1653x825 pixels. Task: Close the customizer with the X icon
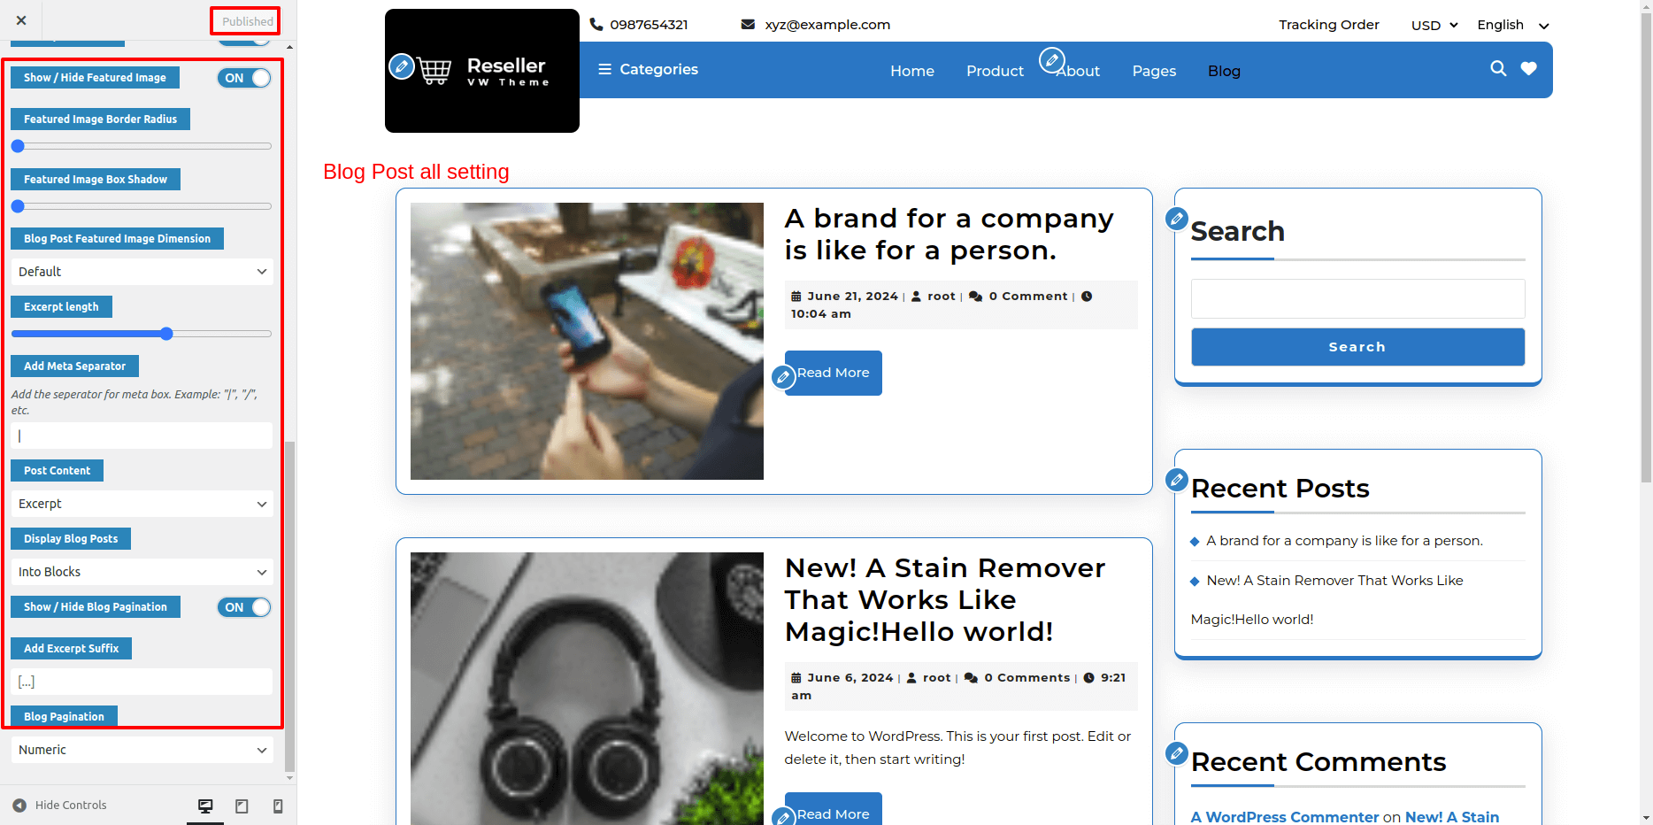click(21, 20)
